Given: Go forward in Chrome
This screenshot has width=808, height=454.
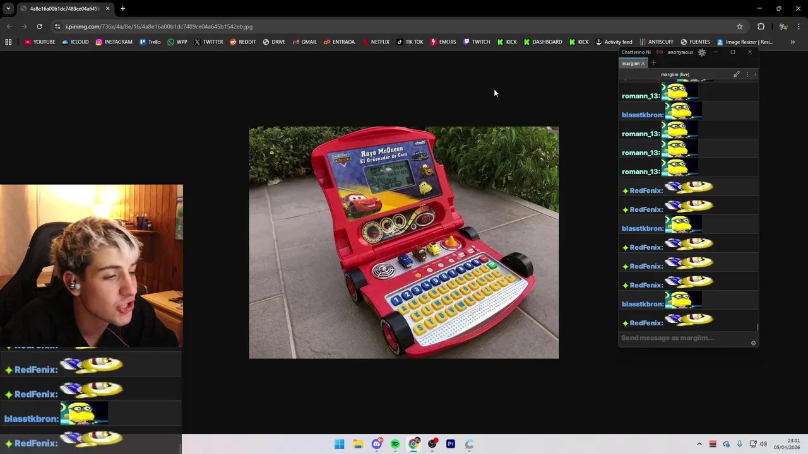Looking at the screenshot, I should coord(24,26).
